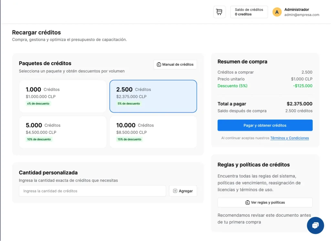Image resolution: width=331 pixels, height=241 pixels.
Task: Select the 5.000 Créditos package
Action: point(63,132)
